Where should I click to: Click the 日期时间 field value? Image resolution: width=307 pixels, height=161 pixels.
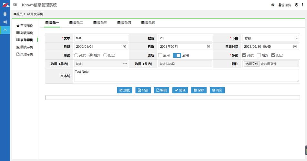(271, 46)
